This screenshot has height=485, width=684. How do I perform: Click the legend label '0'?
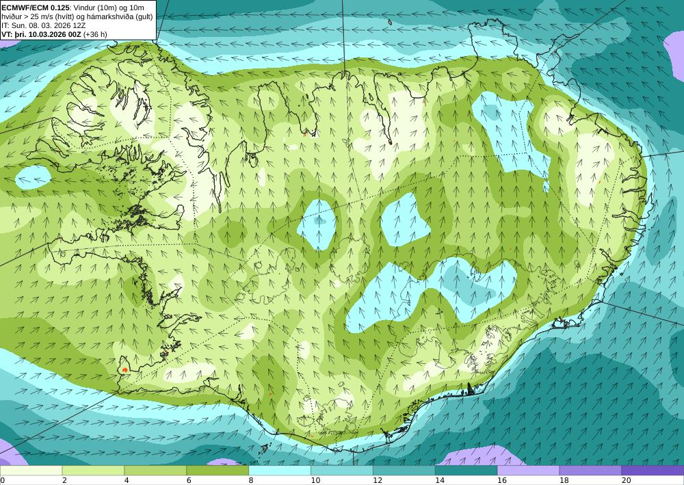(x=3, y=480)
